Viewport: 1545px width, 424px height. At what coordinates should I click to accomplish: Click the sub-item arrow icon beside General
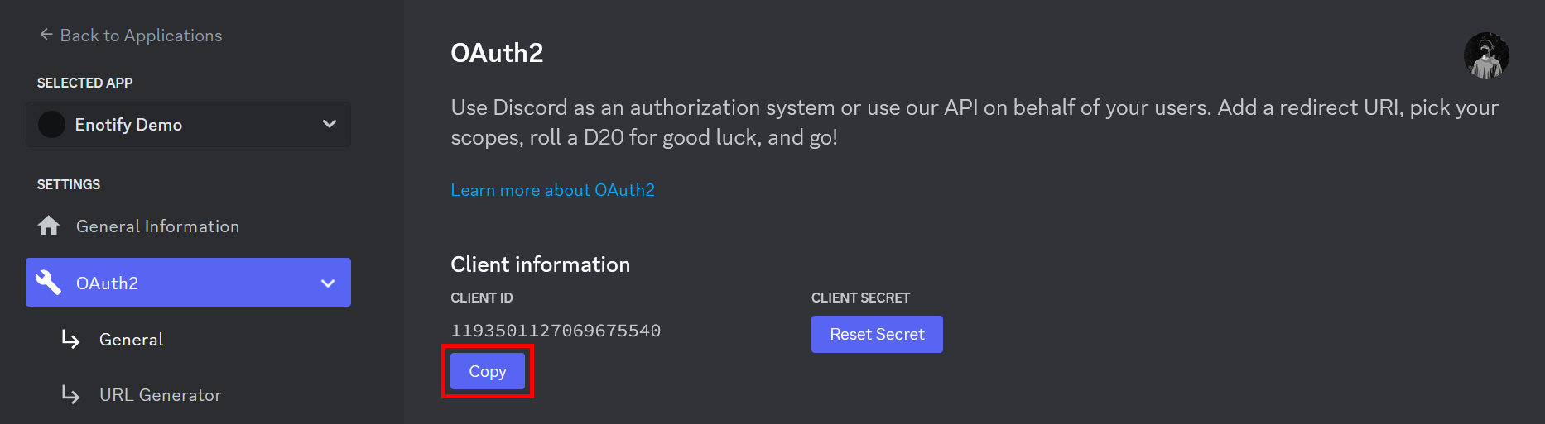(x=71, y=340)
